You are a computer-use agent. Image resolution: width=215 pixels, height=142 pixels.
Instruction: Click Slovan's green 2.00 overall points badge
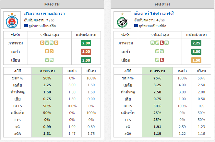(x=86, y=43)
